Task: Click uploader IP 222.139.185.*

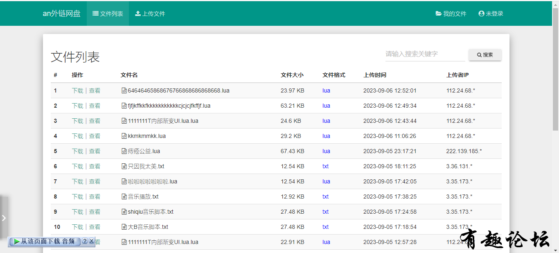Action: click(464, 151)
